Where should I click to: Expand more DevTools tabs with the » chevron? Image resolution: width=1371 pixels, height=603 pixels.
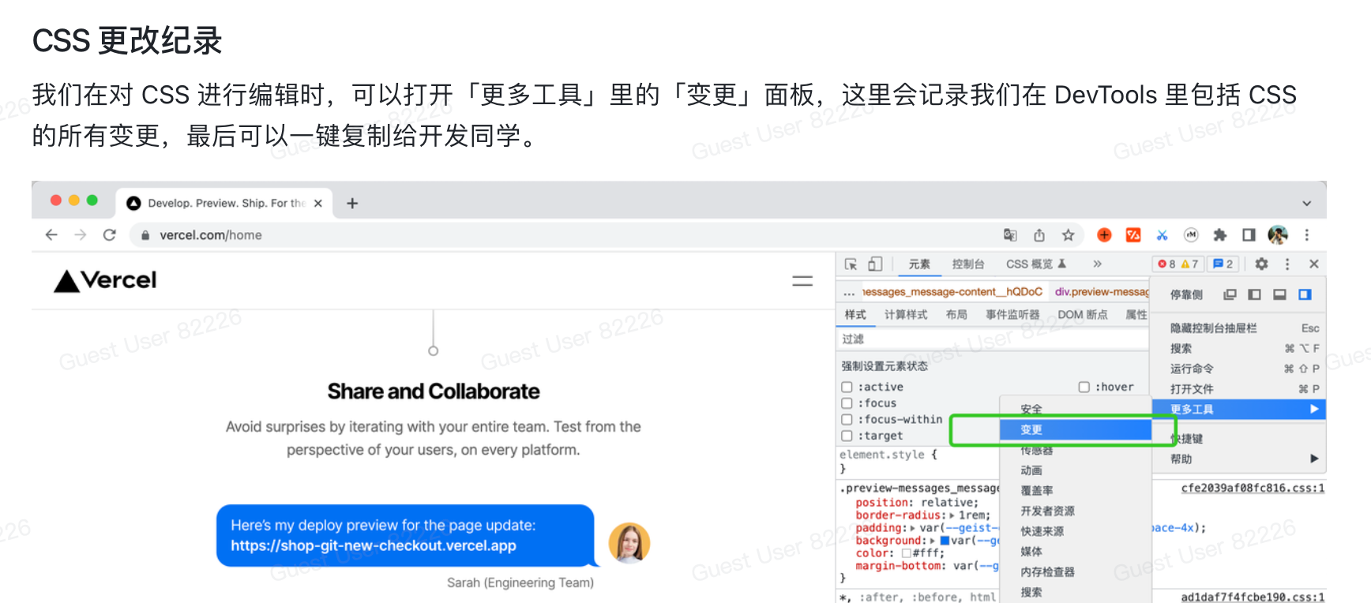click(x=1097, y=264)
